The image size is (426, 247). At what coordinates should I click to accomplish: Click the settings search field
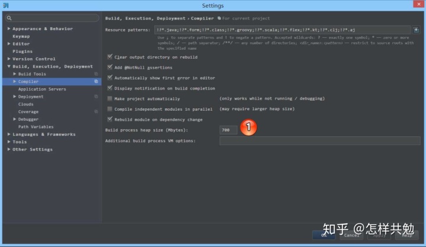tap(52, 18)
